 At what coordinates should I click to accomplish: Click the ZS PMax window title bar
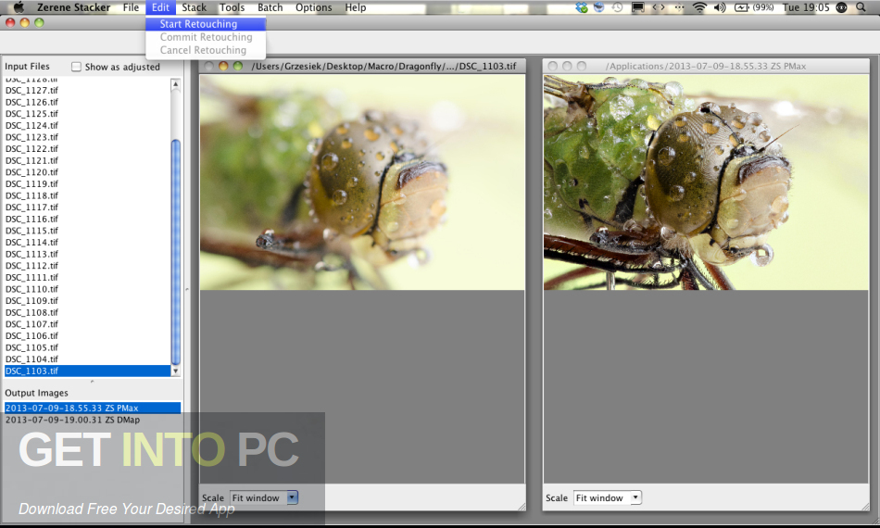(x=706, y=66)
